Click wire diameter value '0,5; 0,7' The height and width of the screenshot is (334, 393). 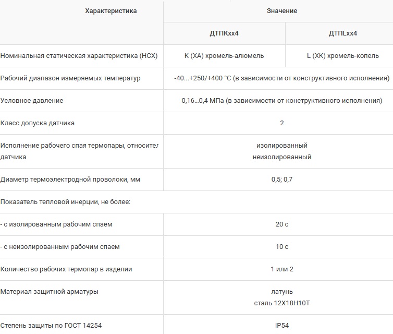click(x=282, y=180)
